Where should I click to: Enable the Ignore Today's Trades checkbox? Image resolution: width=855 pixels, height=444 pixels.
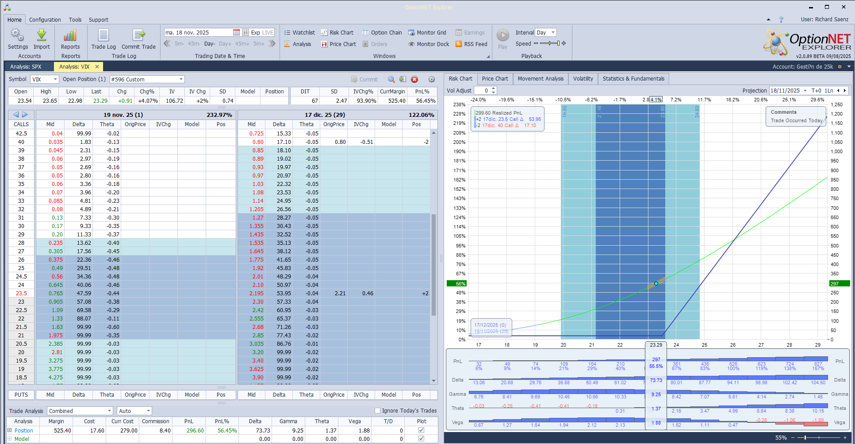[x=377, y=410]
